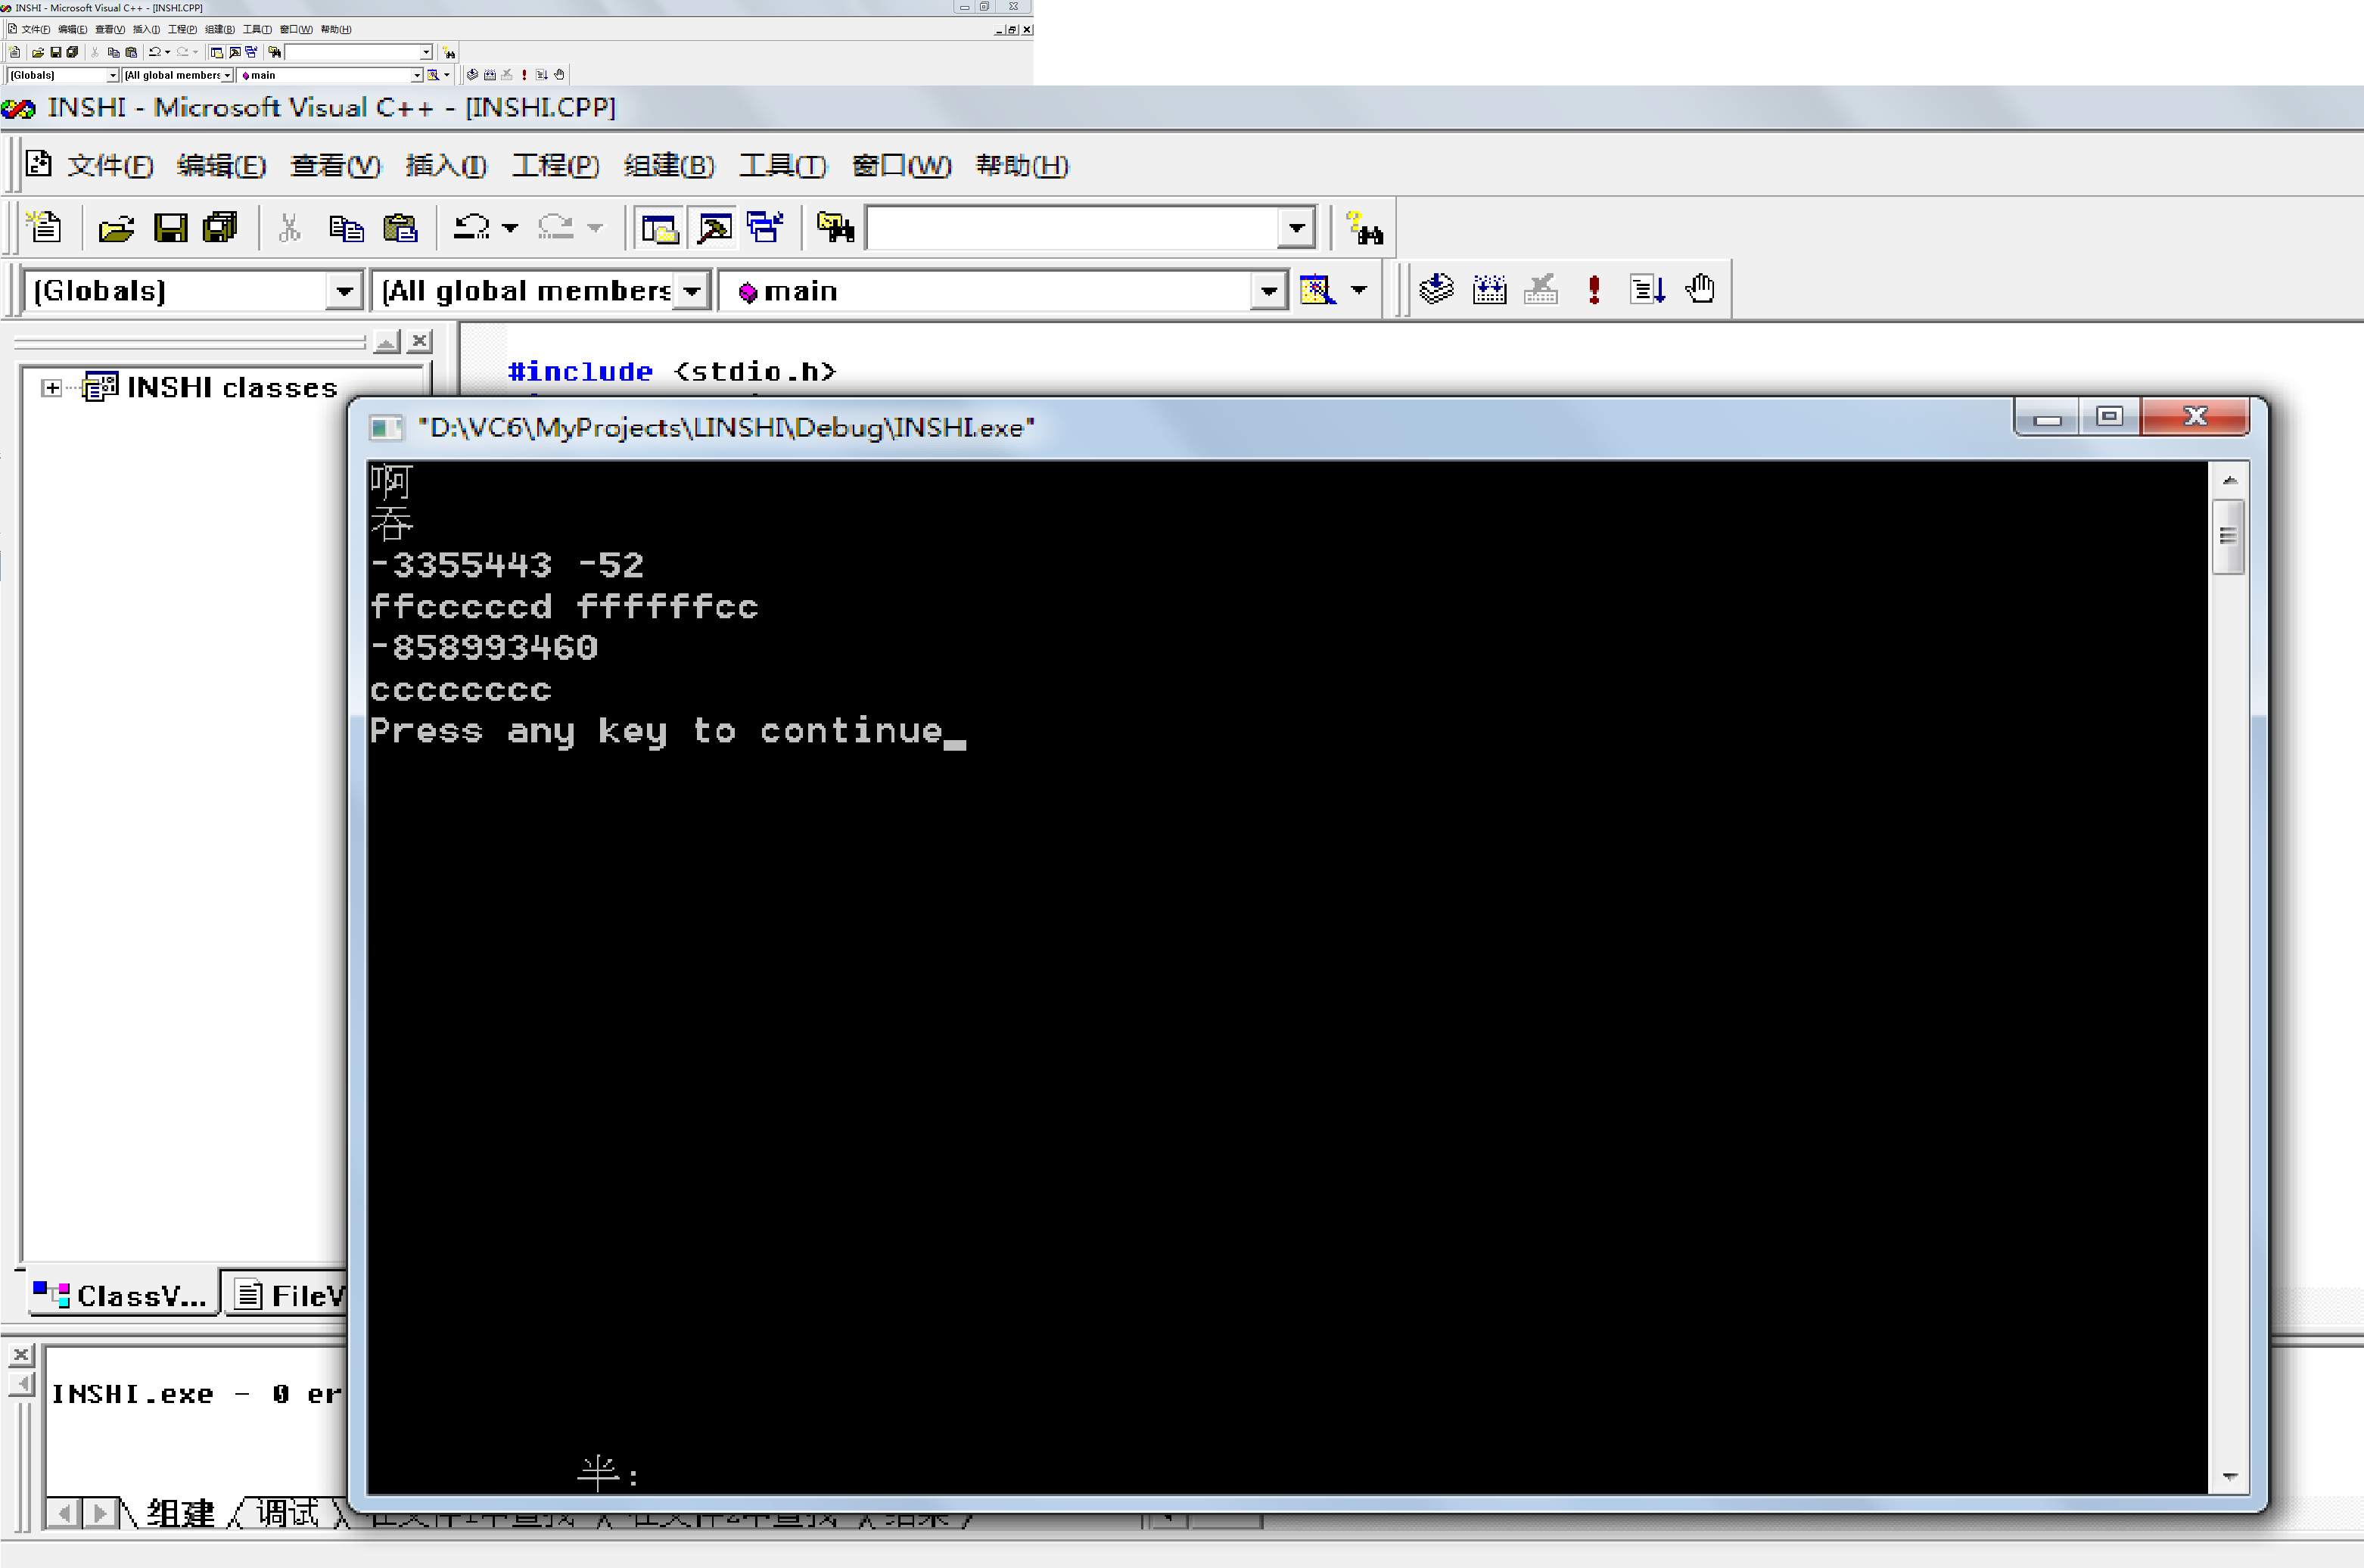2364x1568 pixels.
Task: Open the 编辑(E) menu
Action: pyautogui.click(x=221, y=165)
